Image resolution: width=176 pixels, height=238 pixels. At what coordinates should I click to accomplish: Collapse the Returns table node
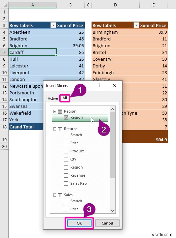(x=55, y=129)
